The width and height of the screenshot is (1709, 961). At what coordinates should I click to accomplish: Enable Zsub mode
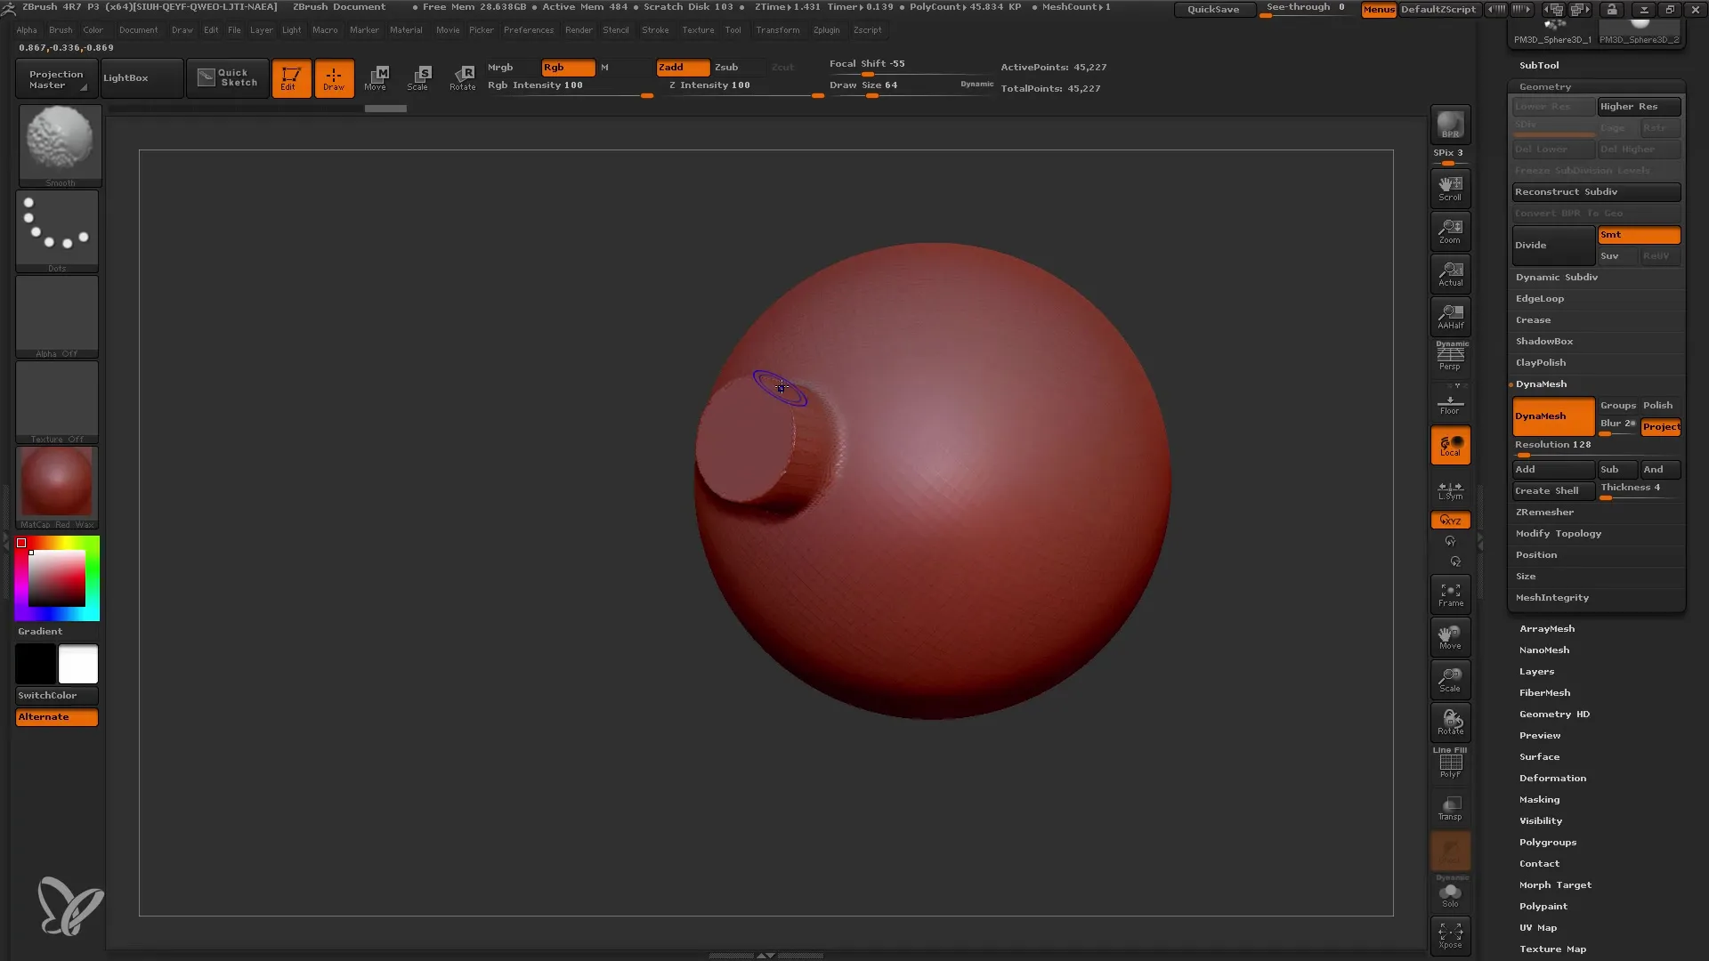(x=738, y=68)
